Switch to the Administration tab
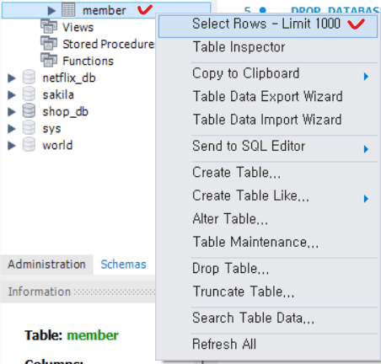The image size is (381, 364). [46, 265]
